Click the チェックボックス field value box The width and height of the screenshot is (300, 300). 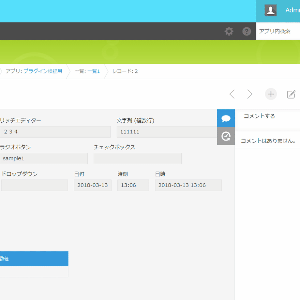pos(138,158)
